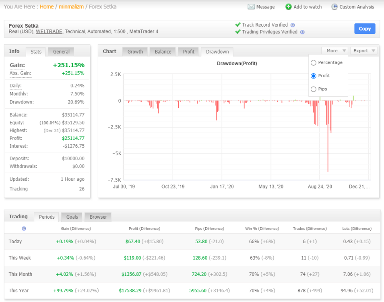Click the Aug 24, '20 axis label
The width and height of the screenshot is (384, 302).
coord(320,187)
